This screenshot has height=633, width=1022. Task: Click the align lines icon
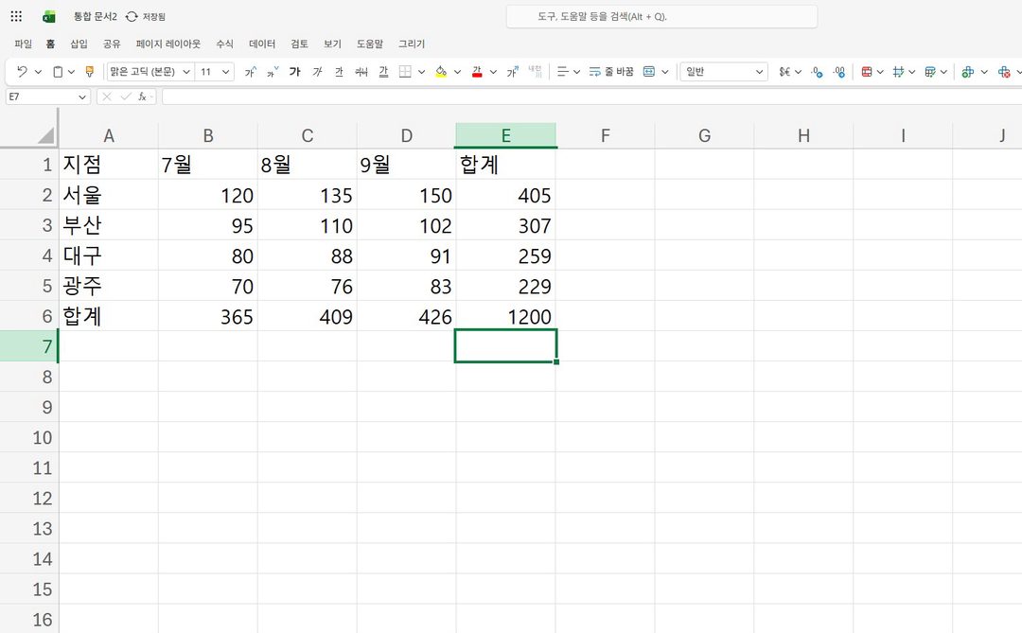pos(562,72)
